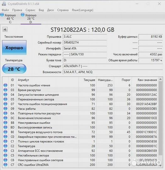Click raw value 000000012AC
This screenshot has width=165, height=170.
[146, 95]
